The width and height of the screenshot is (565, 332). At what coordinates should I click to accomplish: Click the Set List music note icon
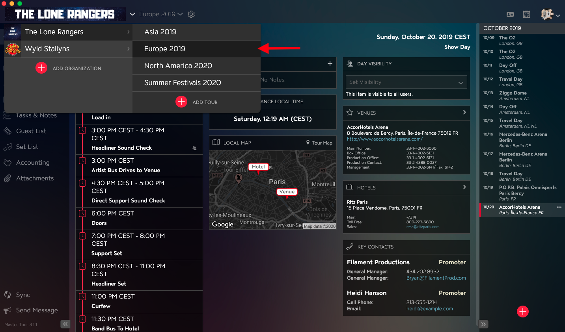7,147
